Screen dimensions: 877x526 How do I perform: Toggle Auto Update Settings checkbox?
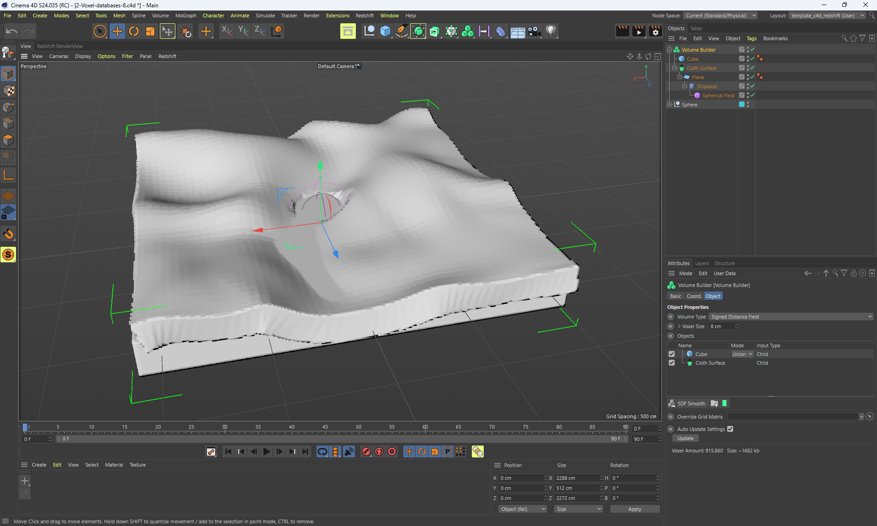coord(730,429)
